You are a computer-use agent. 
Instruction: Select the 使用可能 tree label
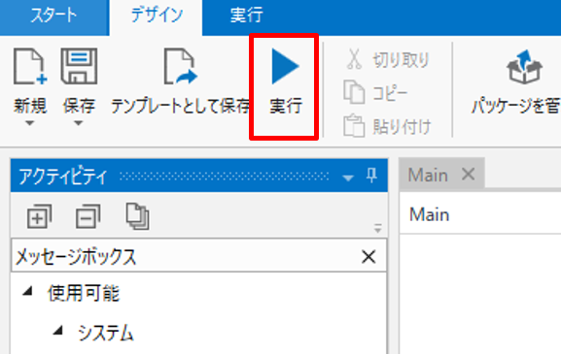84,293
